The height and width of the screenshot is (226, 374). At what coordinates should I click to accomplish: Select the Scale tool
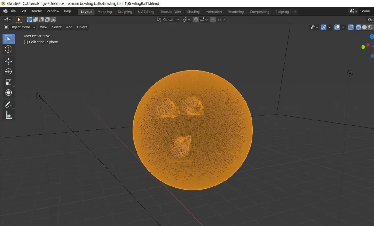9,82
